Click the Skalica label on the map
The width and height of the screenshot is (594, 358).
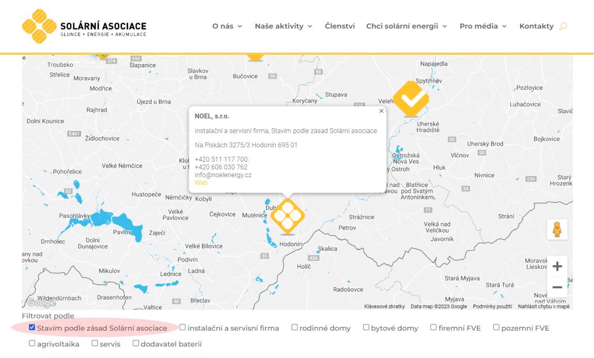pyautogui.click(x=327, y=249)
